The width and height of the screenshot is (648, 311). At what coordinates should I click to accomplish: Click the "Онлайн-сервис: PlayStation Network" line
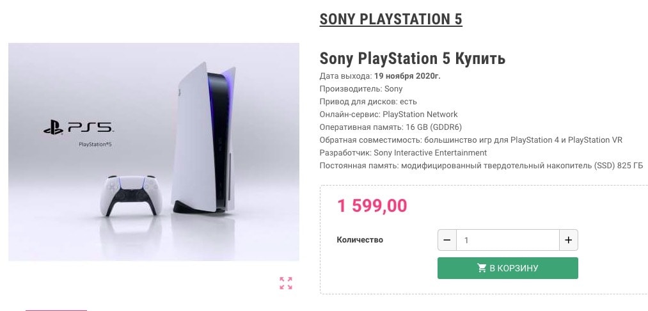[388, 115]
